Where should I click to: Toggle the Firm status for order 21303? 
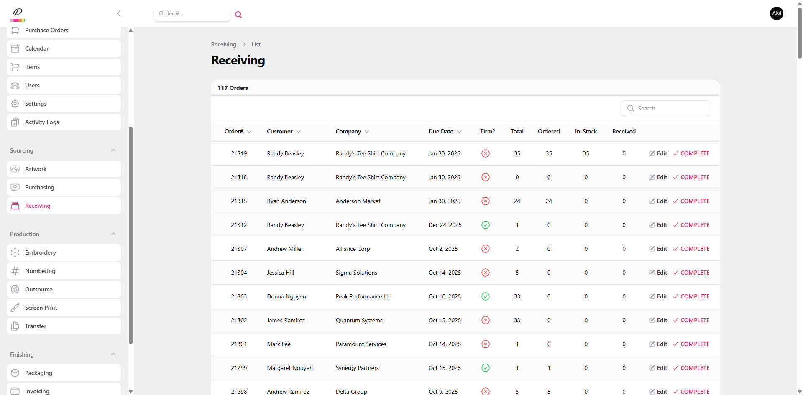tap(485, 296)
